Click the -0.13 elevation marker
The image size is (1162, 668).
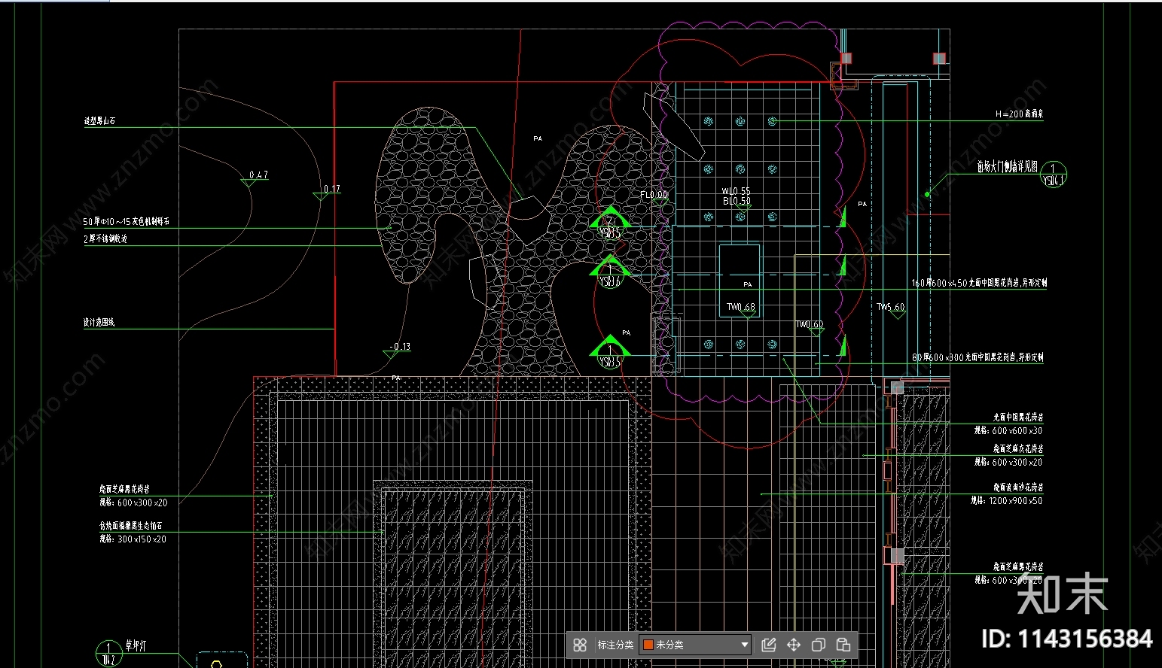[x=400, y=347]
